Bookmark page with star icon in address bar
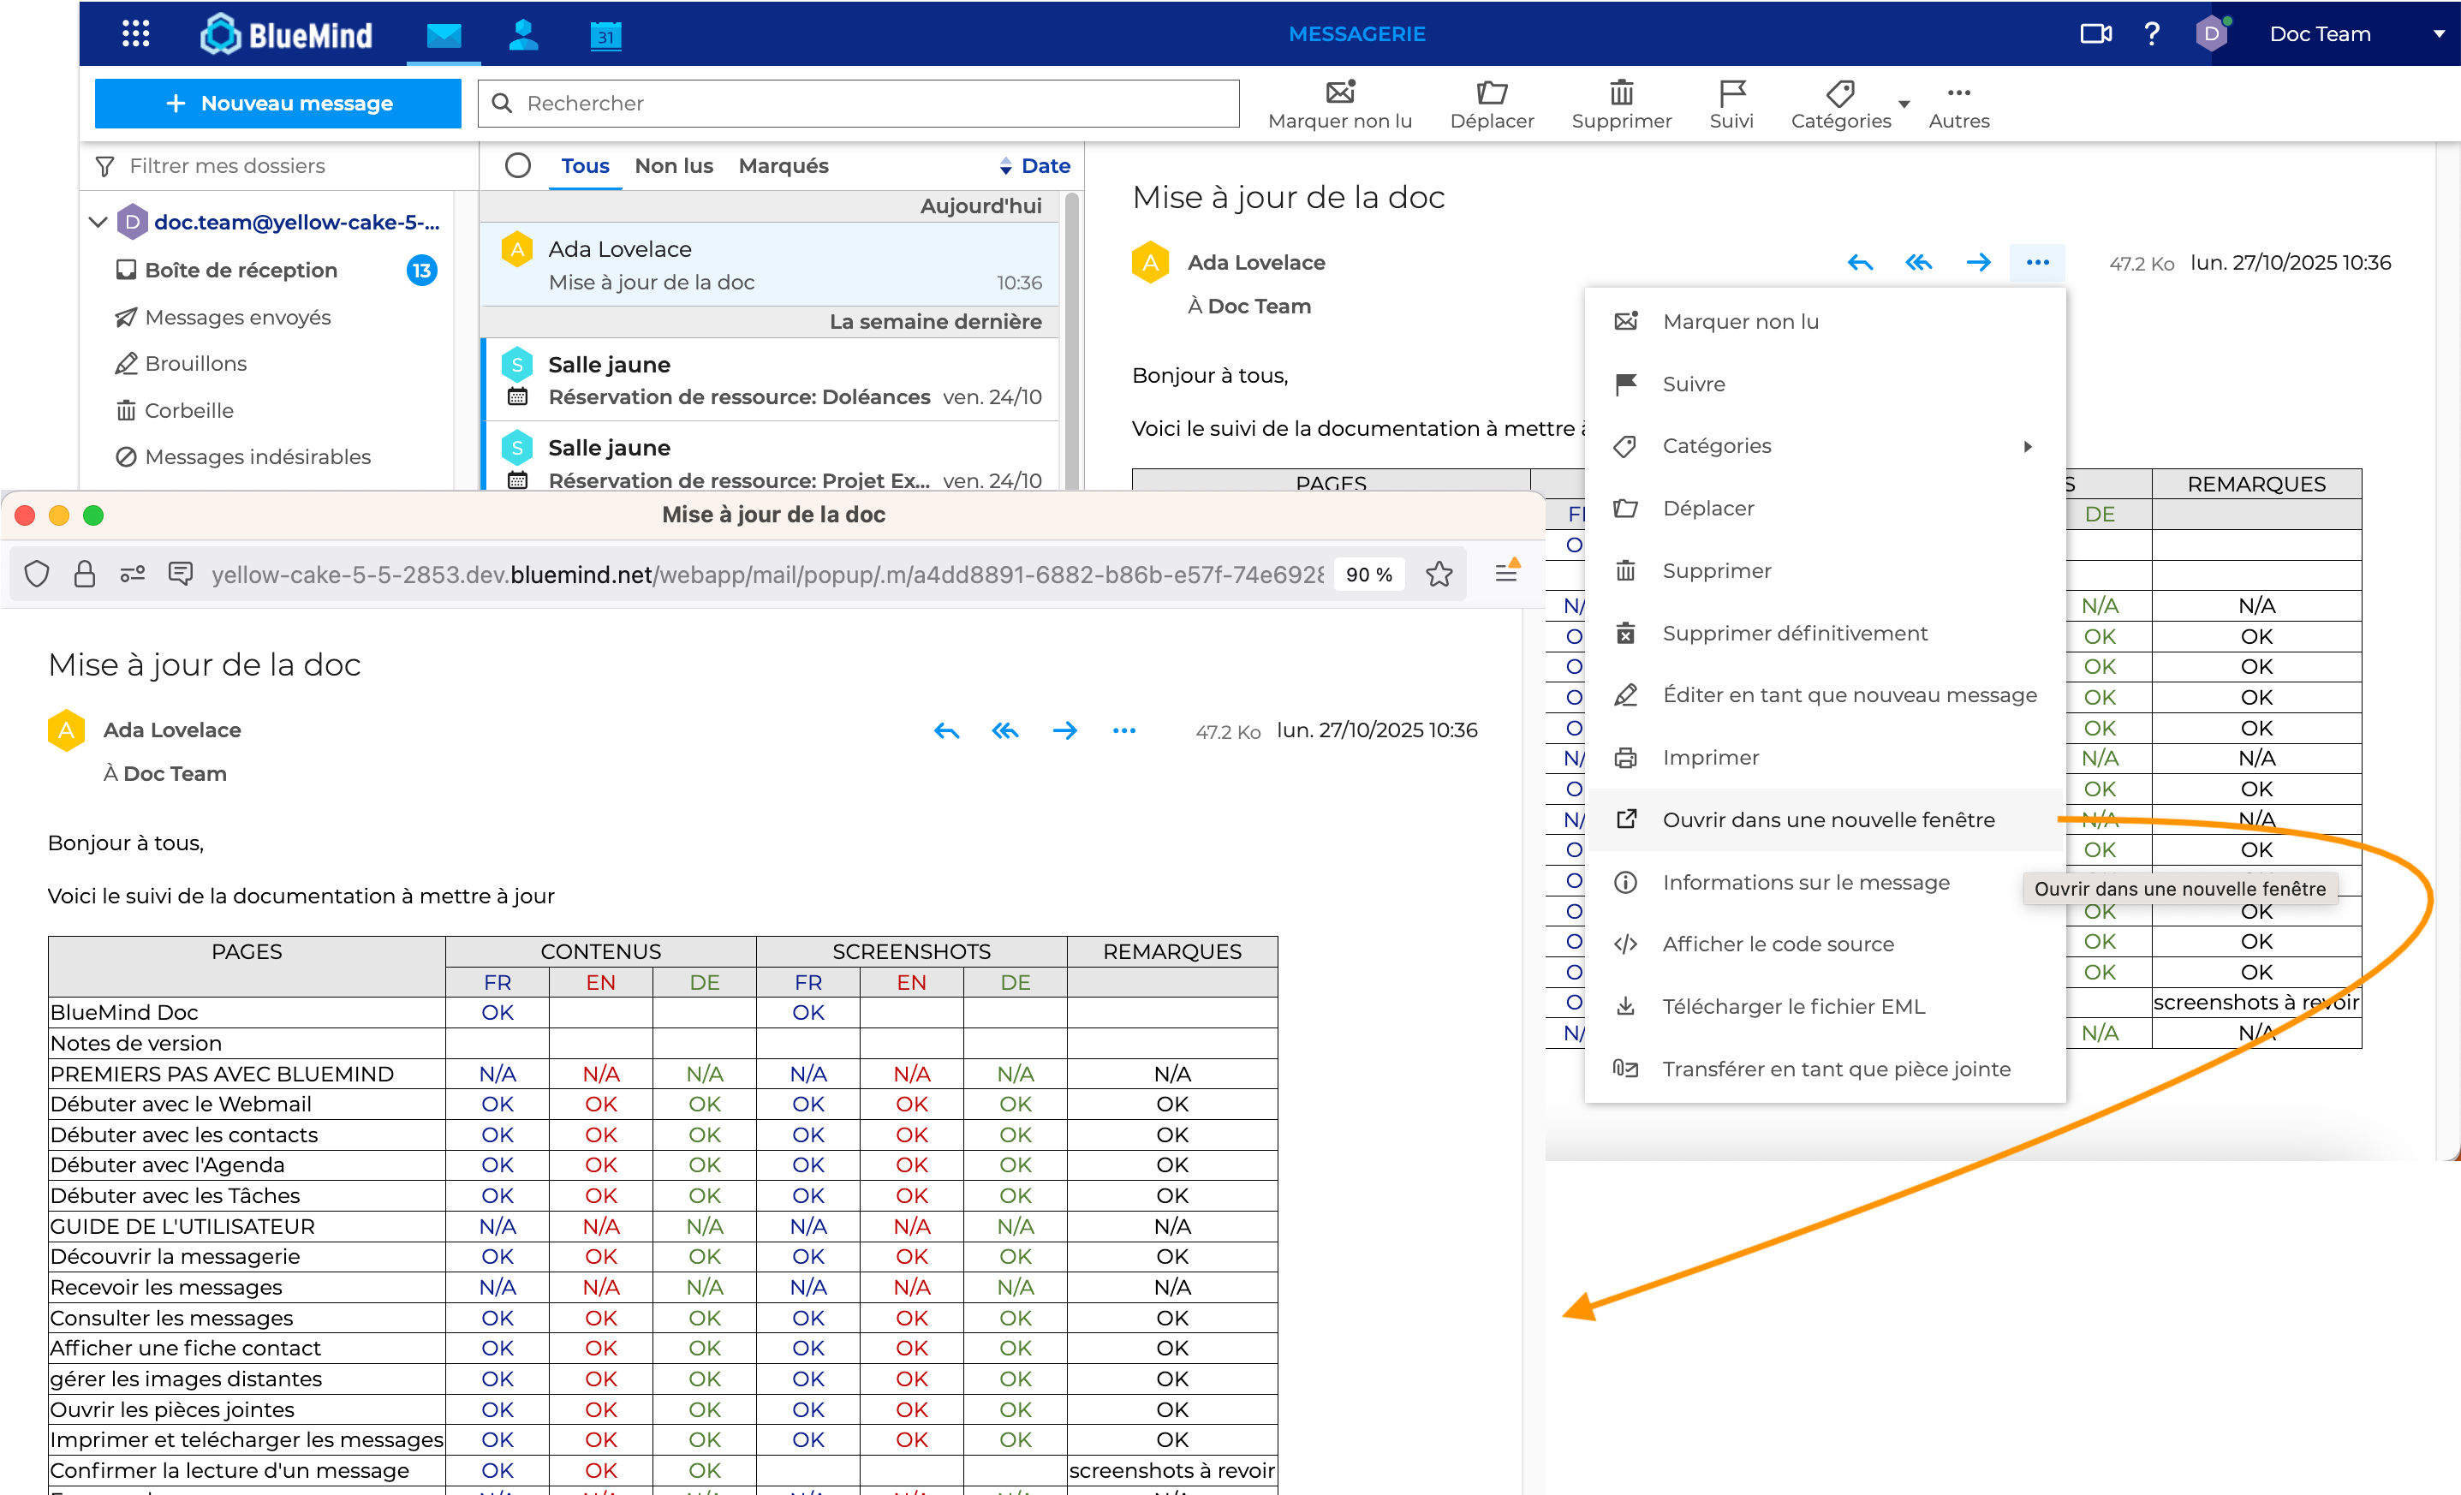The height and width of the screenshot is (1495, 2461). [x=1439, y=575]
